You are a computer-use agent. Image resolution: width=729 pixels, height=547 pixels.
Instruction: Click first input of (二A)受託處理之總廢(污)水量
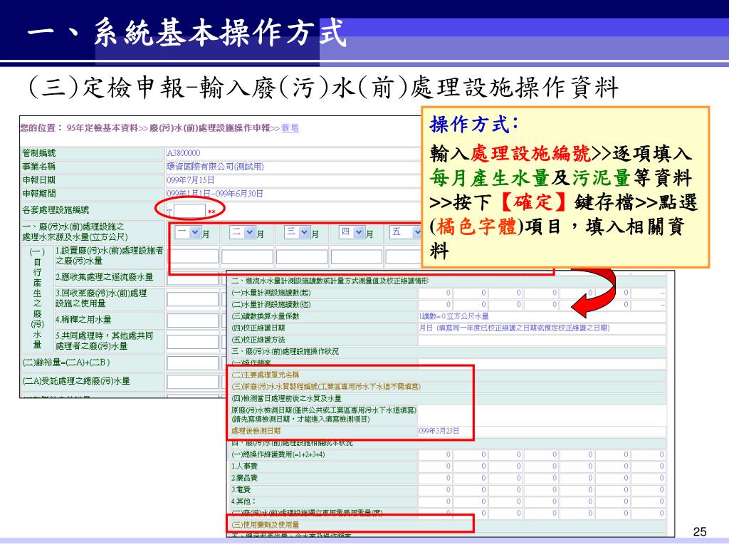click(x=192, y=382)
